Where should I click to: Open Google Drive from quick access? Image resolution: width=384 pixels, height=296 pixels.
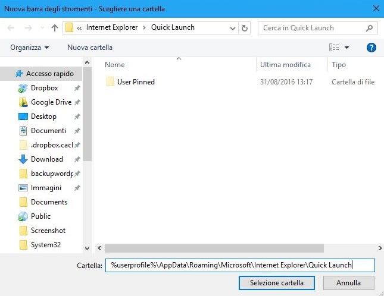pos(51,102)
